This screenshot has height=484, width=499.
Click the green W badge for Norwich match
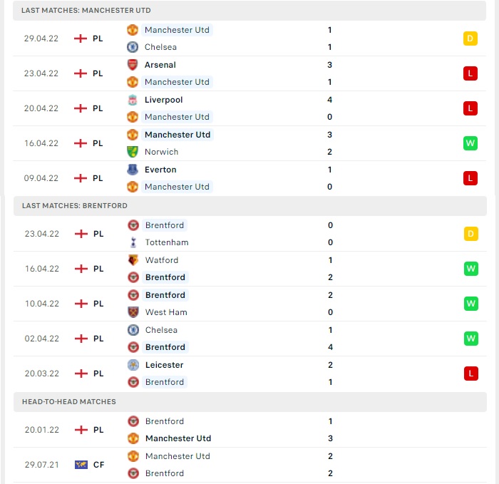(470, 143)
